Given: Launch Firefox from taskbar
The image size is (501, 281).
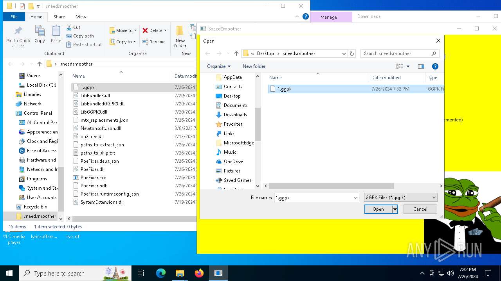Looking at the screenshot, I should (199, 273).
